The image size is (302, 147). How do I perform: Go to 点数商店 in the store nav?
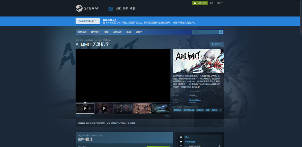point(117,32)
